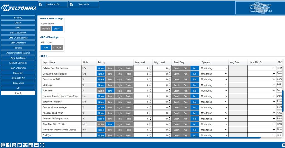This screenshot has width=285, height=148.
Task: Click the Load from file button
Action: pyautogui.click(x=53, y=4)
